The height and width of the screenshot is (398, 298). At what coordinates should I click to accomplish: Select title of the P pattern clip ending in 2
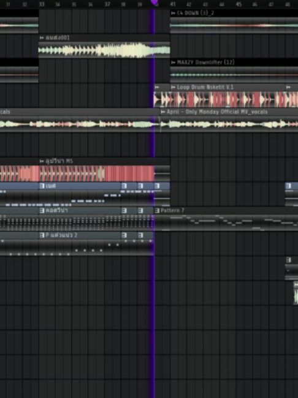coord(61,235)
